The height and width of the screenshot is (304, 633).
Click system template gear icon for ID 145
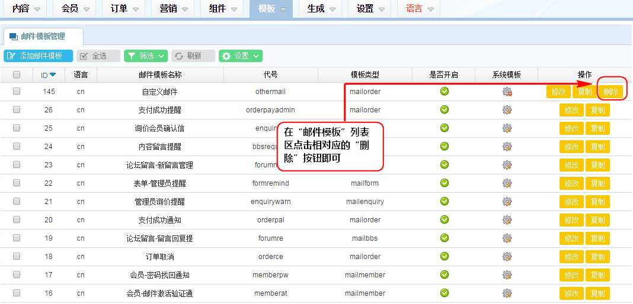pyautogui.click(x=507, y=92)
